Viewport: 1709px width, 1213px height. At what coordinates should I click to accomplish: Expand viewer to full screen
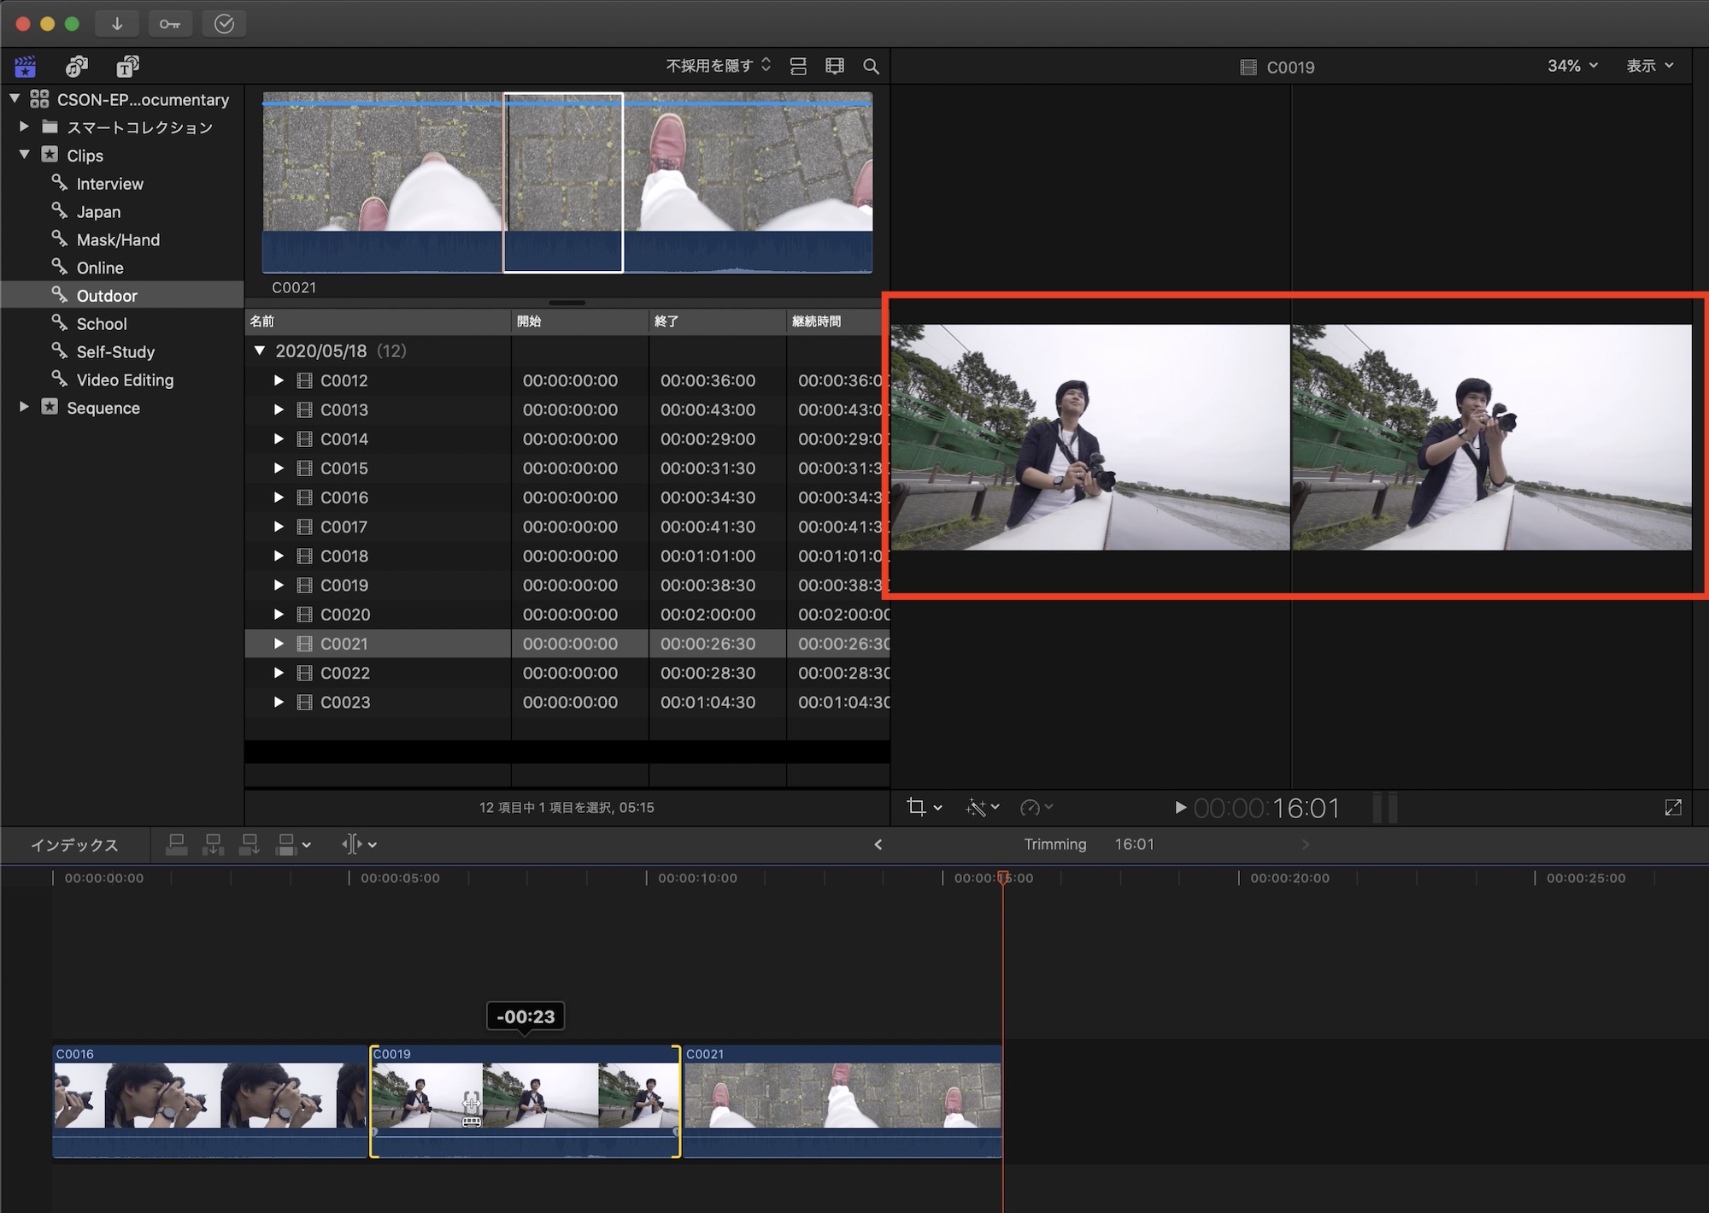pyautogui.click(x=1672, y=807)
